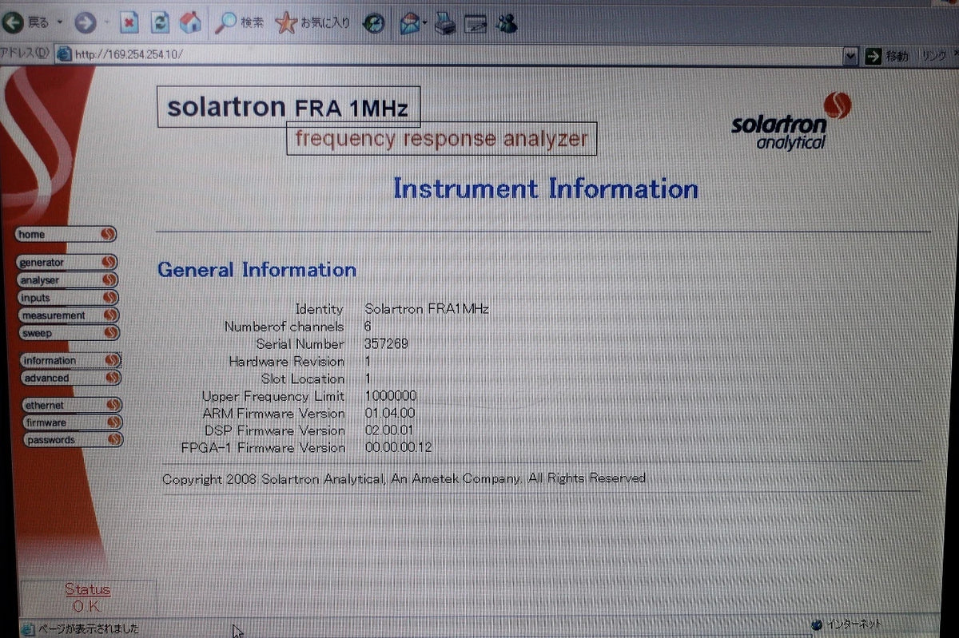Click the ARM Firmware Version value 01.04.00
959x638 pixels.
pos(389,414)
